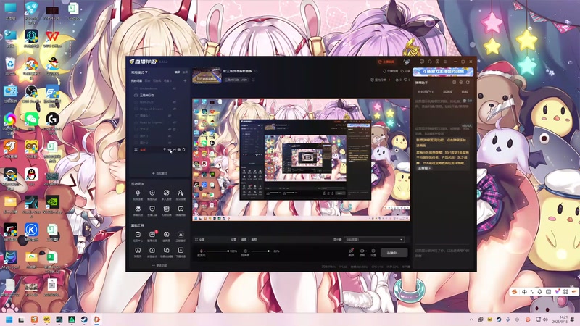
Task: Click the red button in the title bar
Action: coord(386,62)
